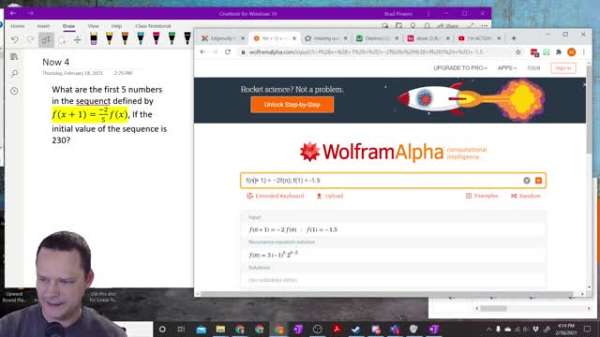Click the Insert Space tool in OneNote
This screenshot has height=337, width=600.
click(x=77, y=39)
